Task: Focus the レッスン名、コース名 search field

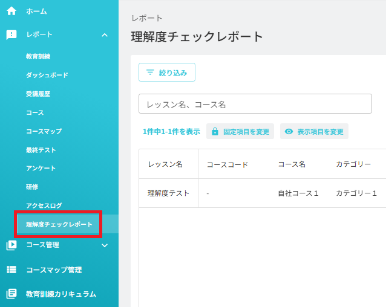Action: tap(255, 104)
